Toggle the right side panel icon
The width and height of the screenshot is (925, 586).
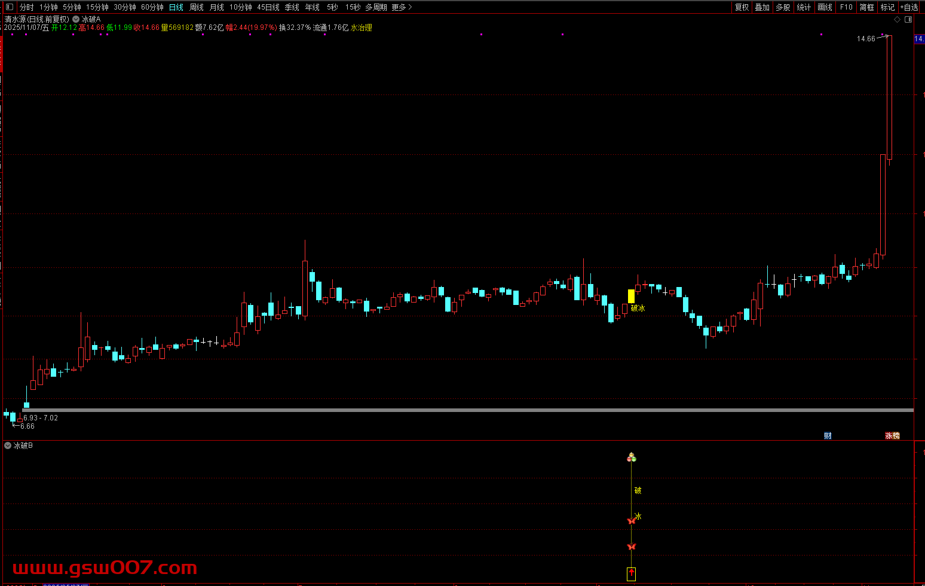point(908,20)
